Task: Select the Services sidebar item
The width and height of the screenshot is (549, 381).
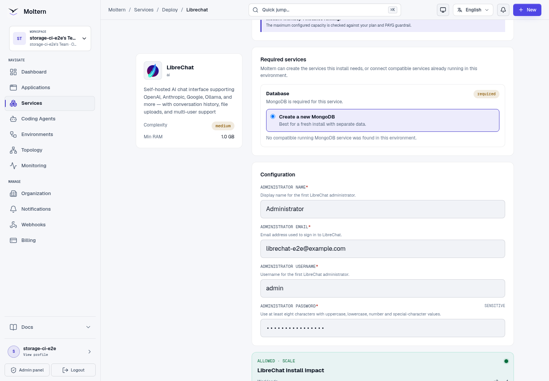Action: pyautogui.click(x=50, y=103)
